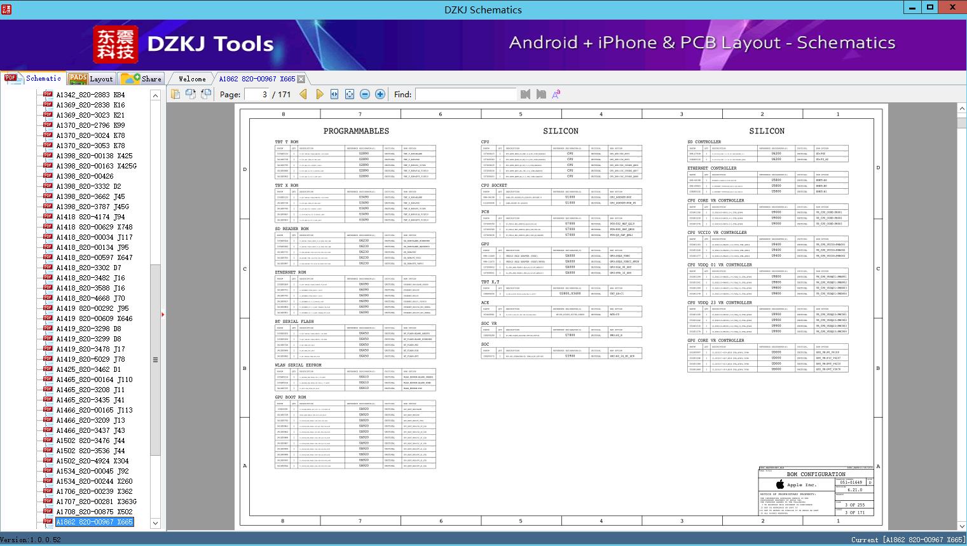Open A1419 820-00292 J95 schematic

92,308
